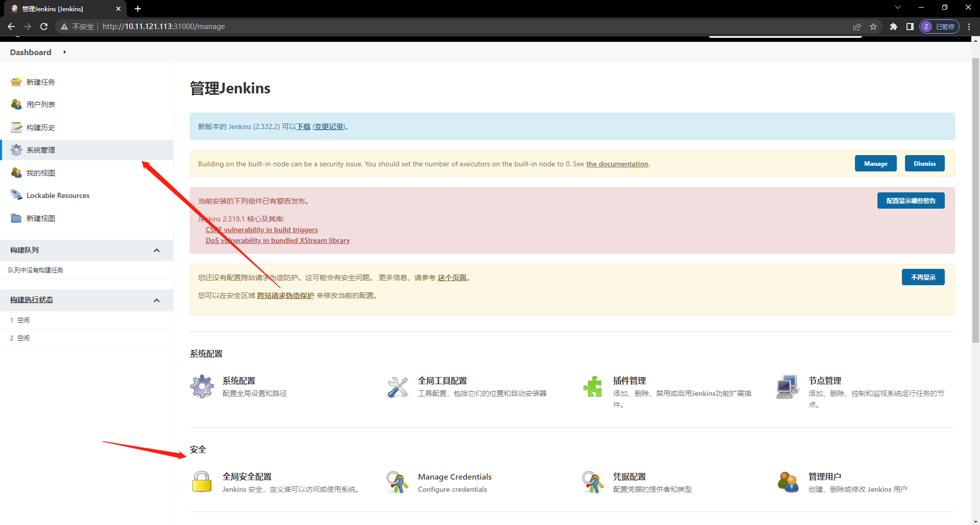
Task: Expand the Dashboard breadcrumb arrow
Action: pos(65,52)
